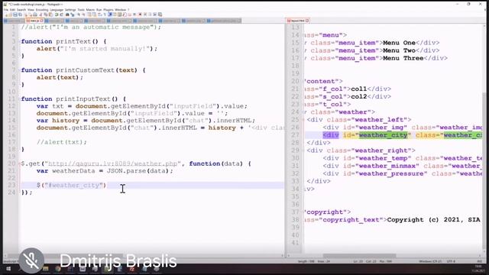Click the weather_pressure id line in right pane
Viewport: 489px width, 275px height.
[403, 173]
